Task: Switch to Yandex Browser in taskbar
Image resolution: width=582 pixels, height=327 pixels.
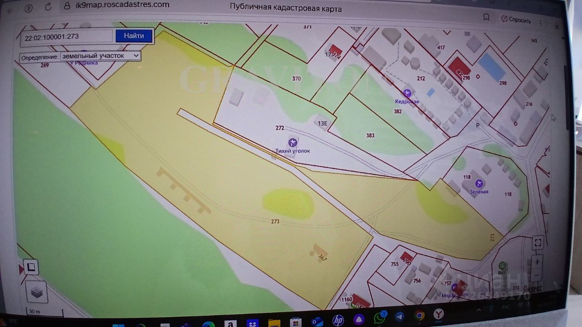Action: (x=438, y=314)
